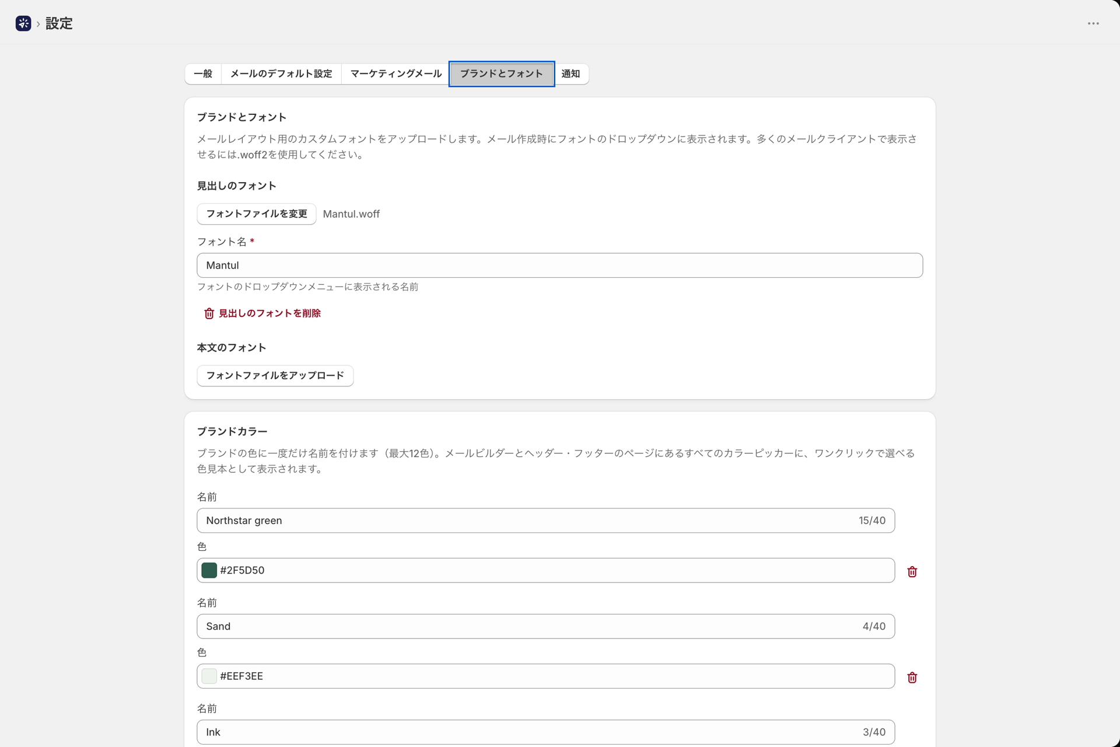
Task: Select the マーケティングメール tab
Action: (395, 74)
